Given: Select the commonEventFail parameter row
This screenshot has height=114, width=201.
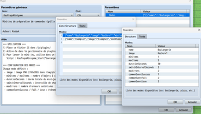Looking at the screenshot, I should tap(162, 78).
